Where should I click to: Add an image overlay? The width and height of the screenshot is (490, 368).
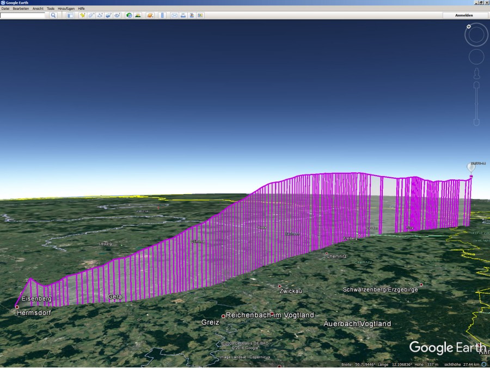[x=108, y=15]
